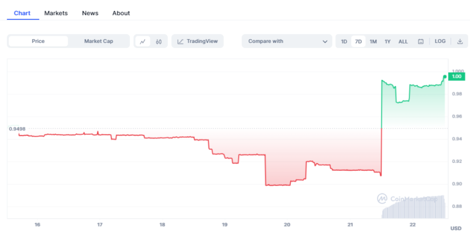Switch to candlestick chart icon
The width and height of the screenshot is (470, 238).
159,42
